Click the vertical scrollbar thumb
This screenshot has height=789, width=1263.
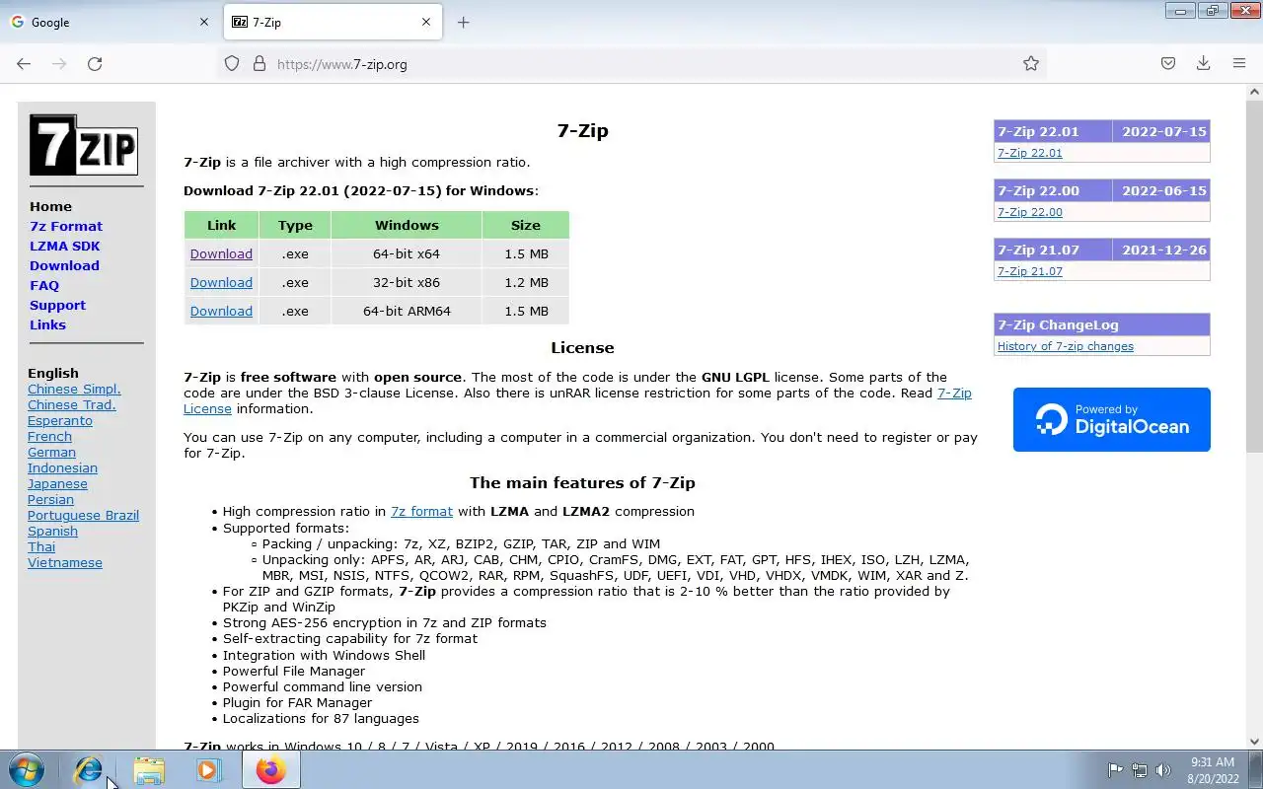coord(1254,276)
